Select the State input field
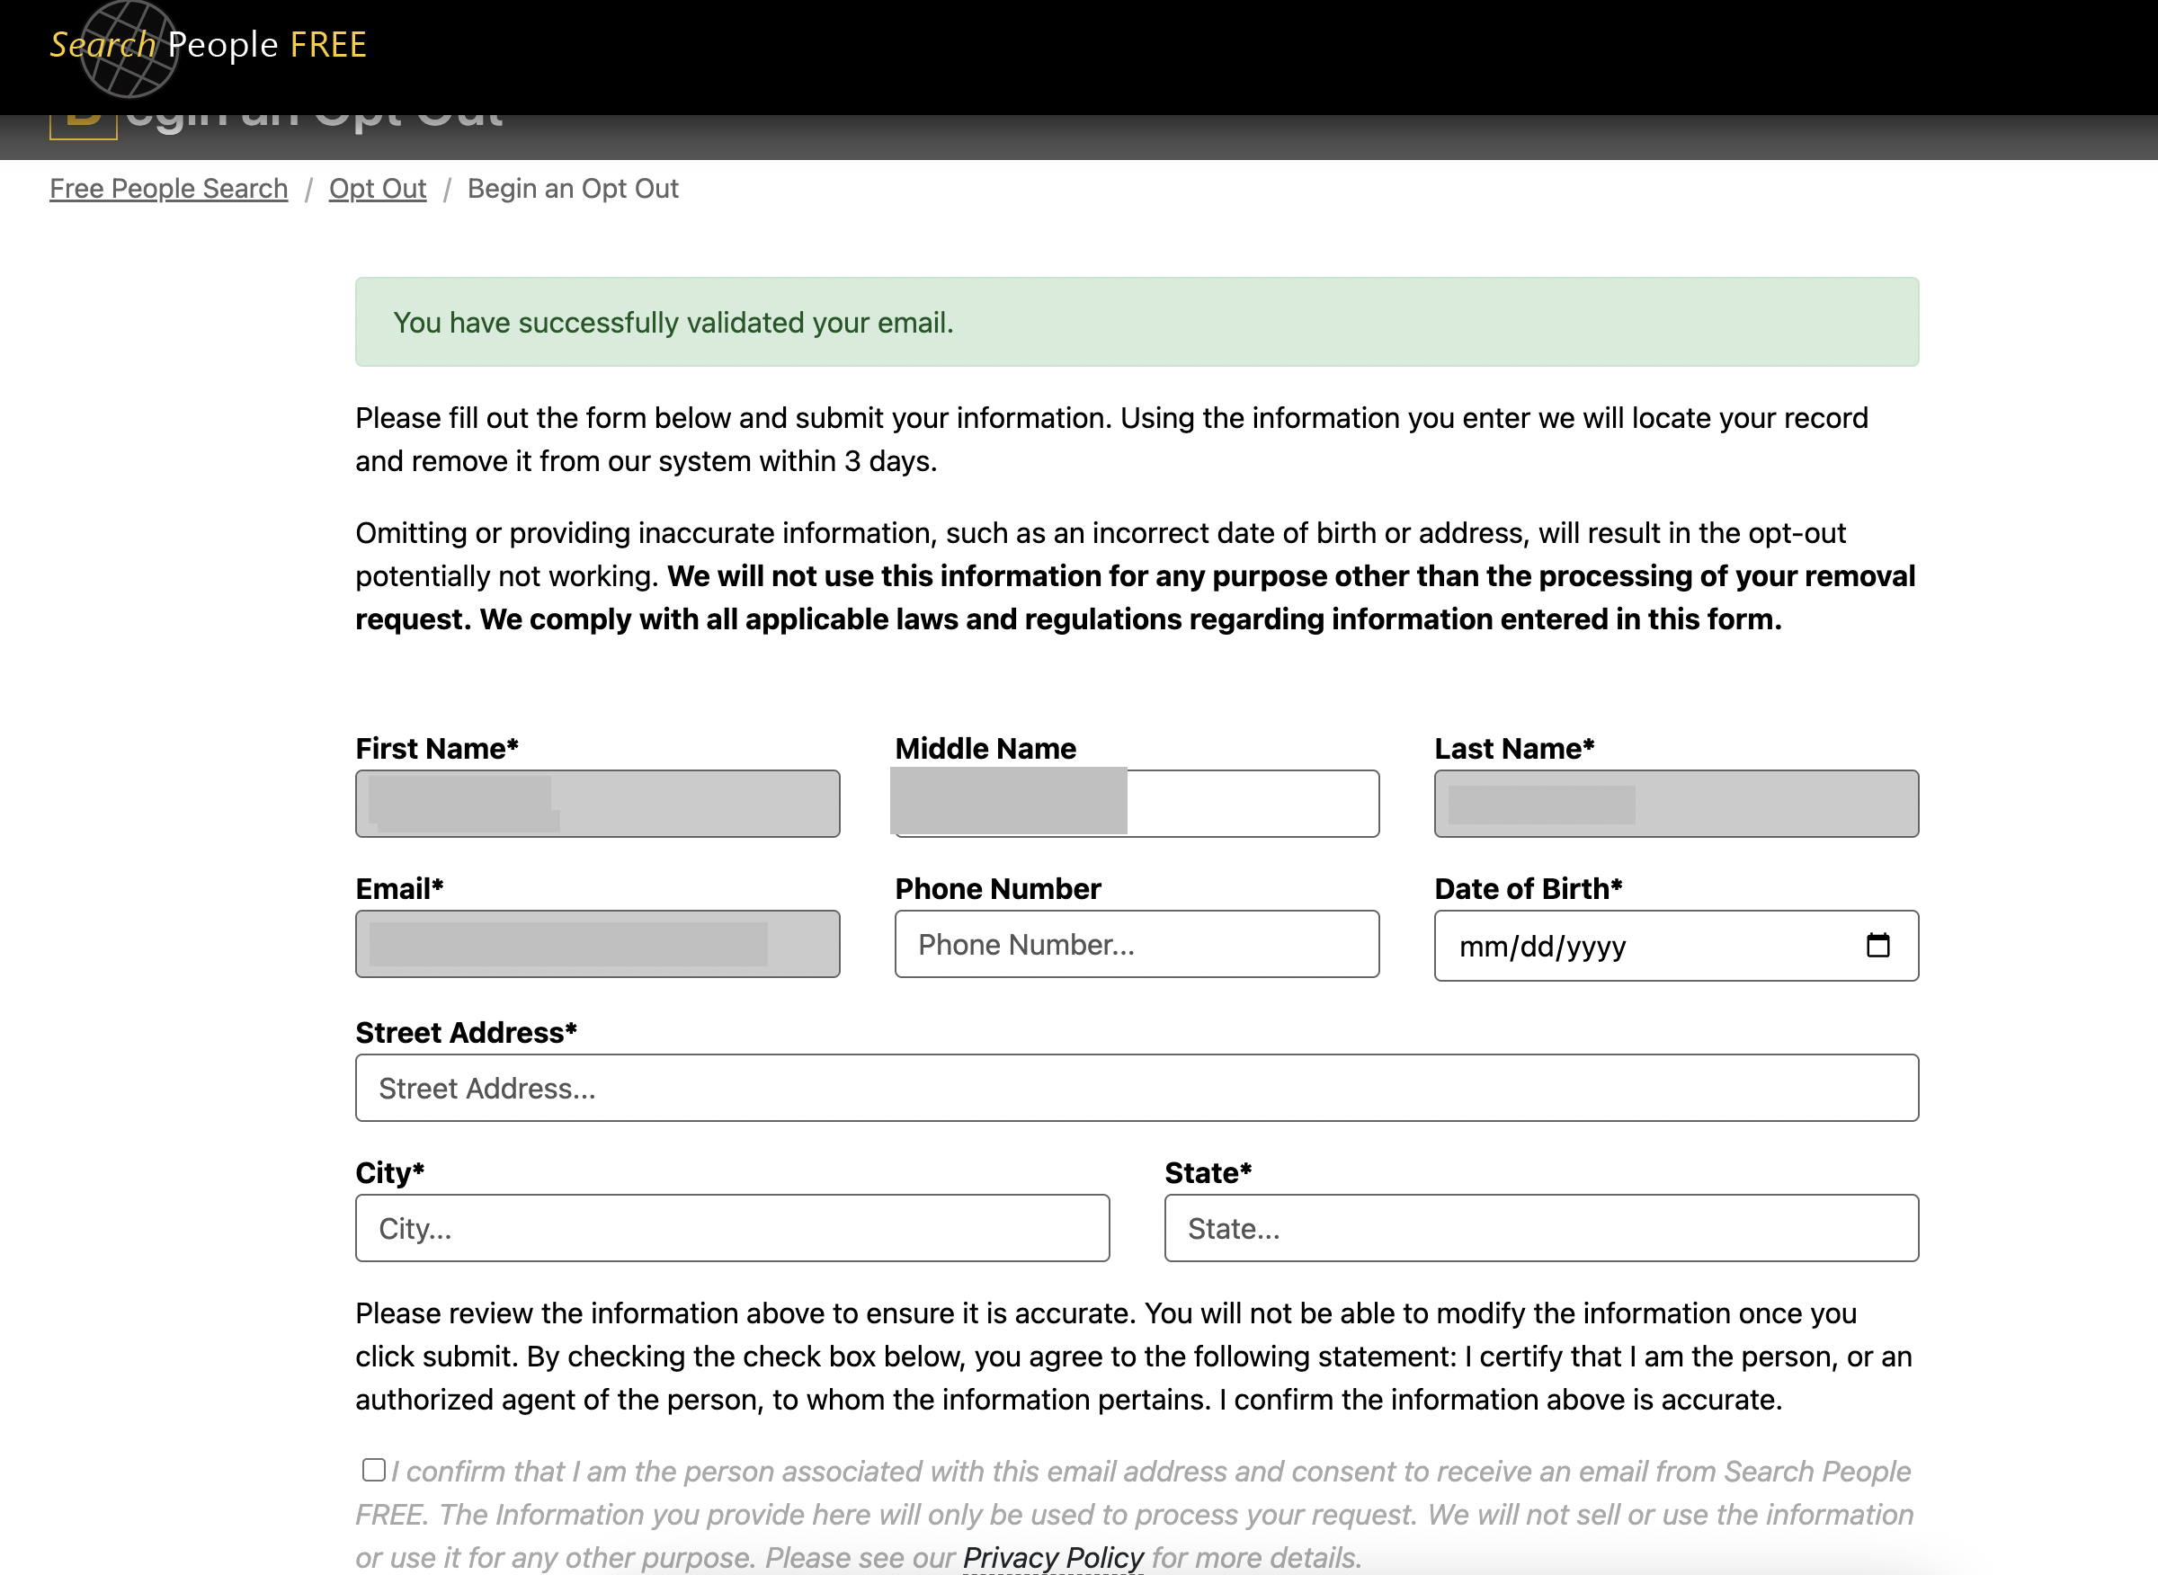 [x=1540, y=1228]
